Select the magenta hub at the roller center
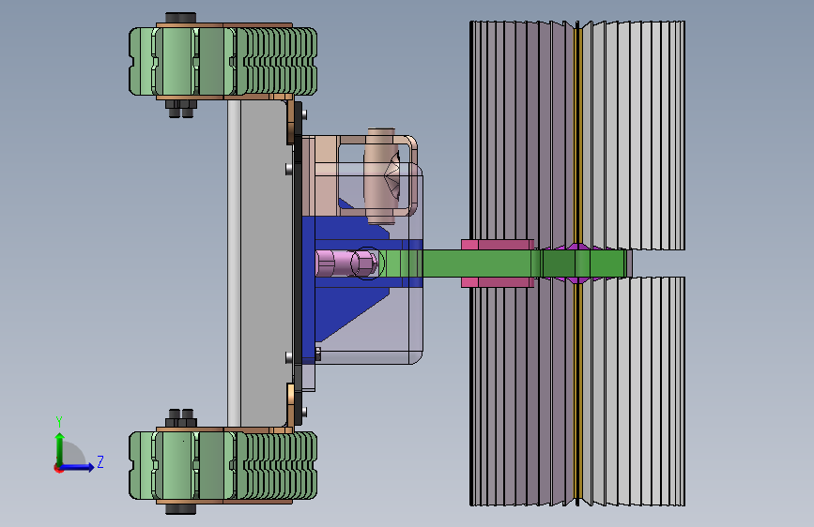The width and height of the screenshot is (814, 527). pos(577,263)
